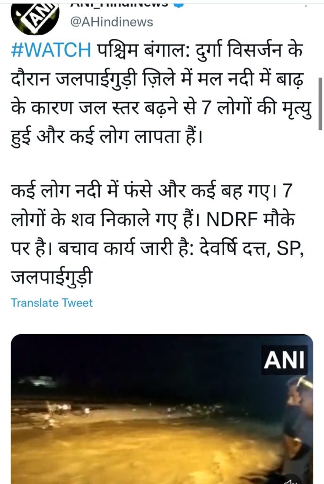The image size is (324, 484).
Task: Tap the blue verified badge beside the name
Action: click(179, 4)
